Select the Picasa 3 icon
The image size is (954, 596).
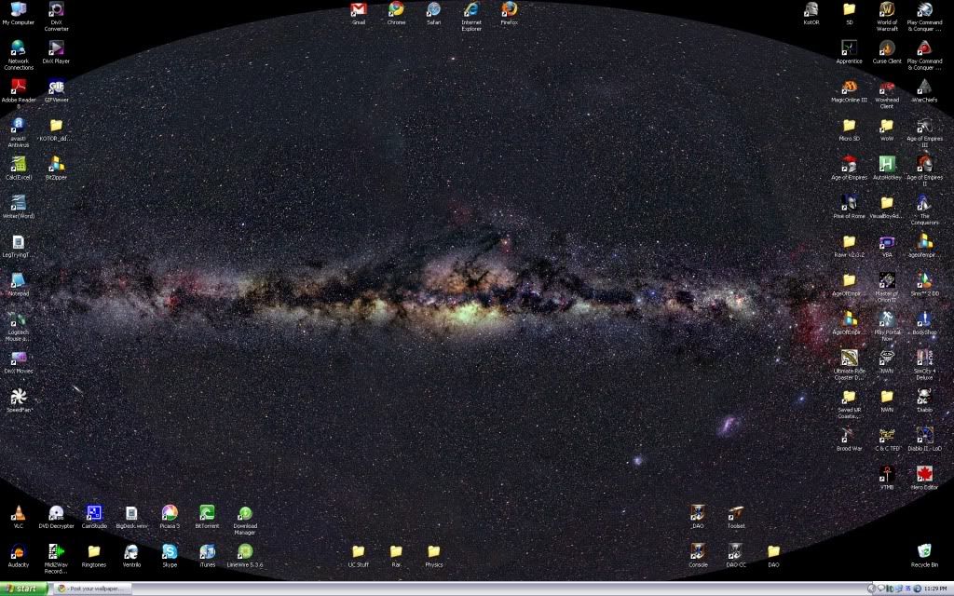170,513
